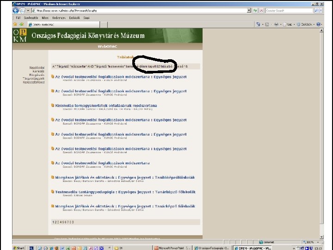Screen dimensions: 333x250
Task: Click record icon beside Testnevelés tantárgypedagógia
Action: point(52,192)
